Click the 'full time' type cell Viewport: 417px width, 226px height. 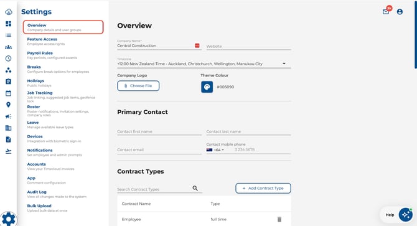pos(218,219)
